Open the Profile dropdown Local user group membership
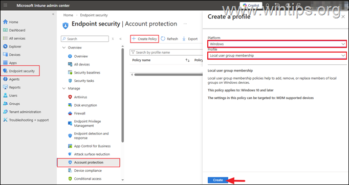The height and width of the screenshot is (185, 349). point(277,55)
